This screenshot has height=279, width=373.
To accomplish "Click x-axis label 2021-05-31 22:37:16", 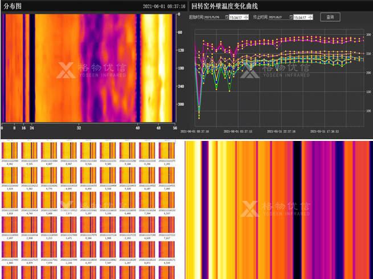I will (x=281, y=132).
